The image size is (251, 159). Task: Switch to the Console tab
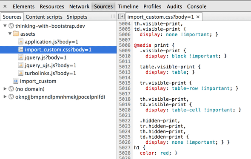coord(197,6)
